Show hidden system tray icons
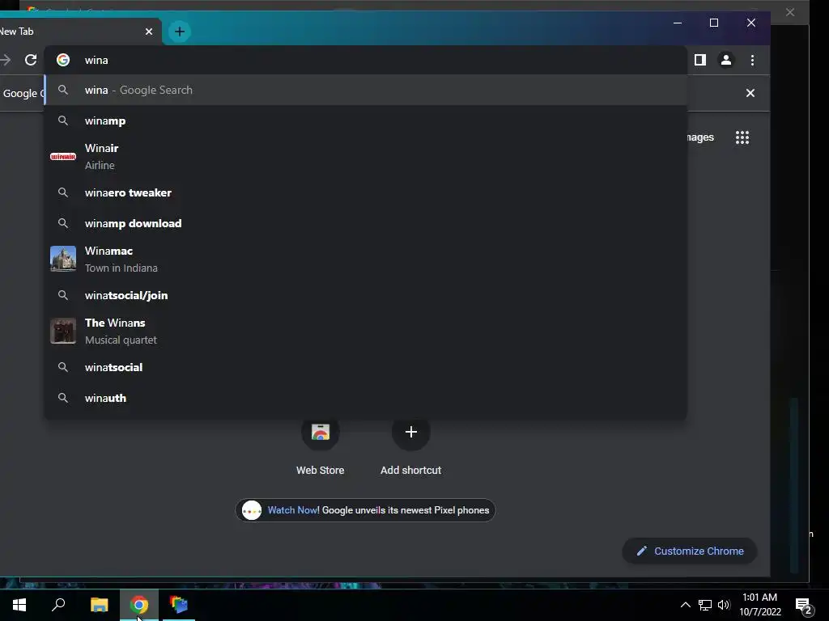Viewport: 829px width, 621px height. tap(685, 605)
